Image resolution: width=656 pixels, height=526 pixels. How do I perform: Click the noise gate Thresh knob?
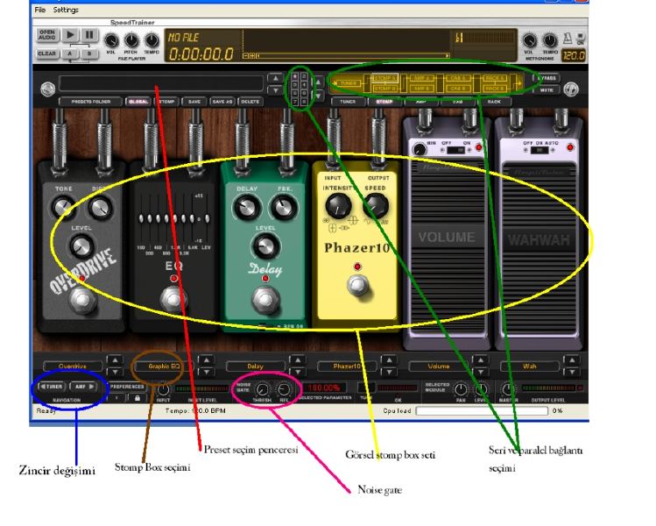point(262,389)
